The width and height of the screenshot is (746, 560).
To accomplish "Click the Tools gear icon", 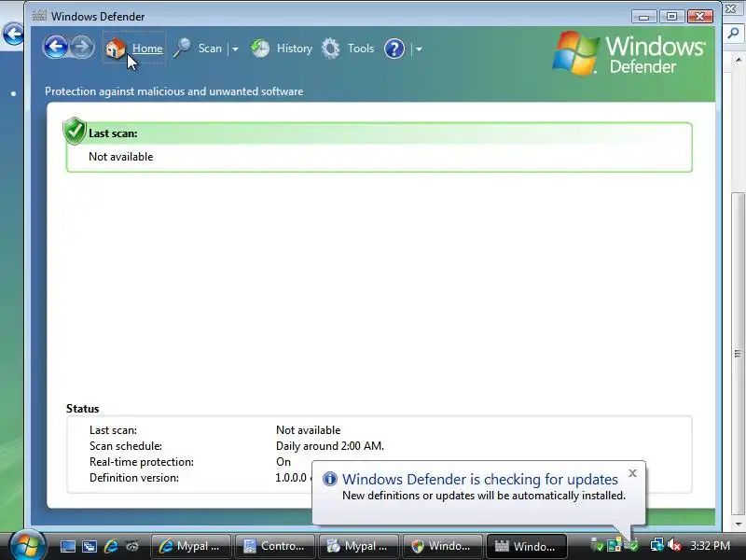I will [331, 49].
